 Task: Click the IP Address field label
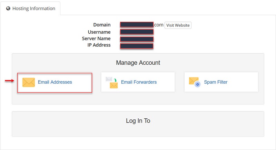coord(99,45)
